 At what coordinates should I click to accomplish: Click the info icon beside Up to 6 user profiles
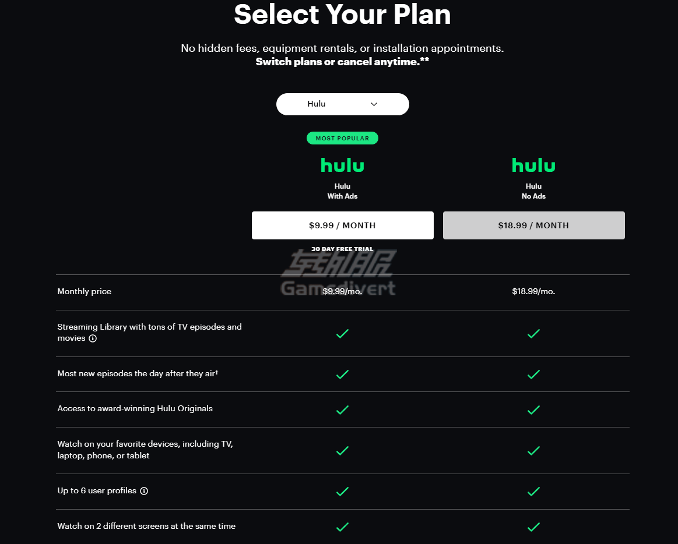point(144,491)
